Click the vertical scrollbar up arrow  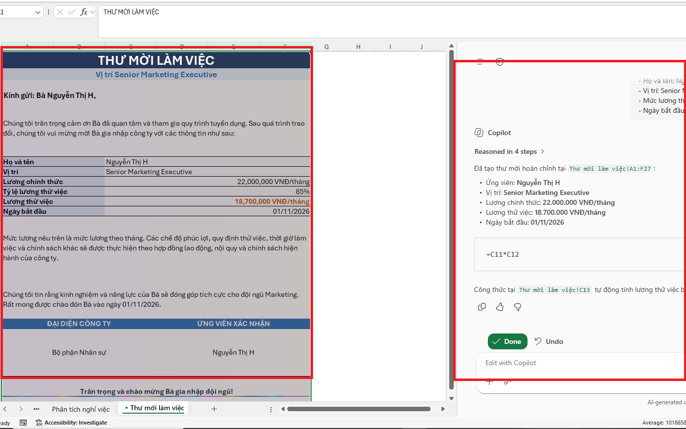451,47
